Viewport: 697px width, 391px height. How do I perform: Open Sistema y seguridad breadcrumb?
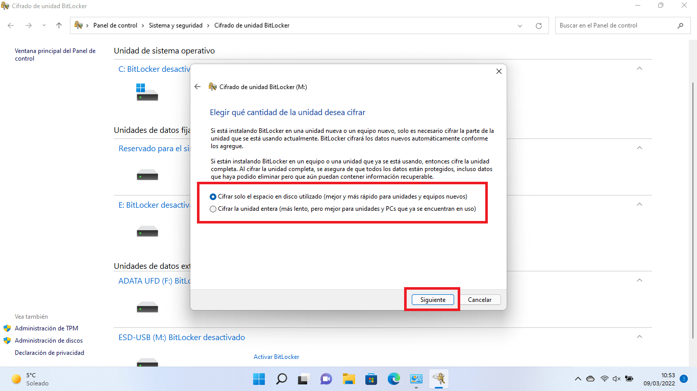click(x=176, y=25)
